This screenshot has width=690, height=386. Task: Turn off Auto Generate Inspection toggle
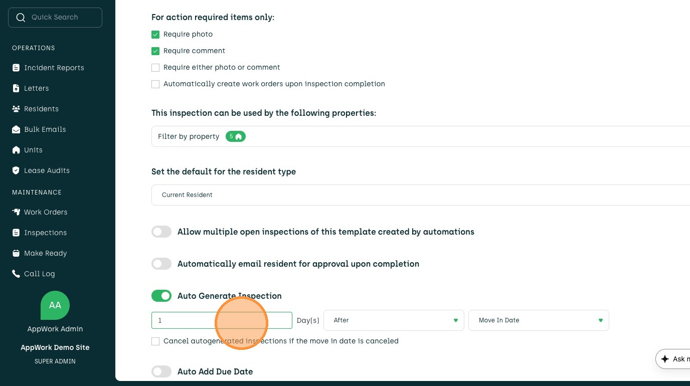pos(161,296)
